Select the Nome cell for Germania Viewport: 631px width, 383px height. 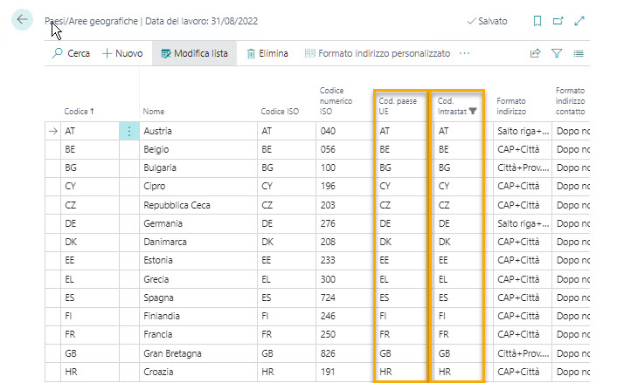click(x=197, y=223)
